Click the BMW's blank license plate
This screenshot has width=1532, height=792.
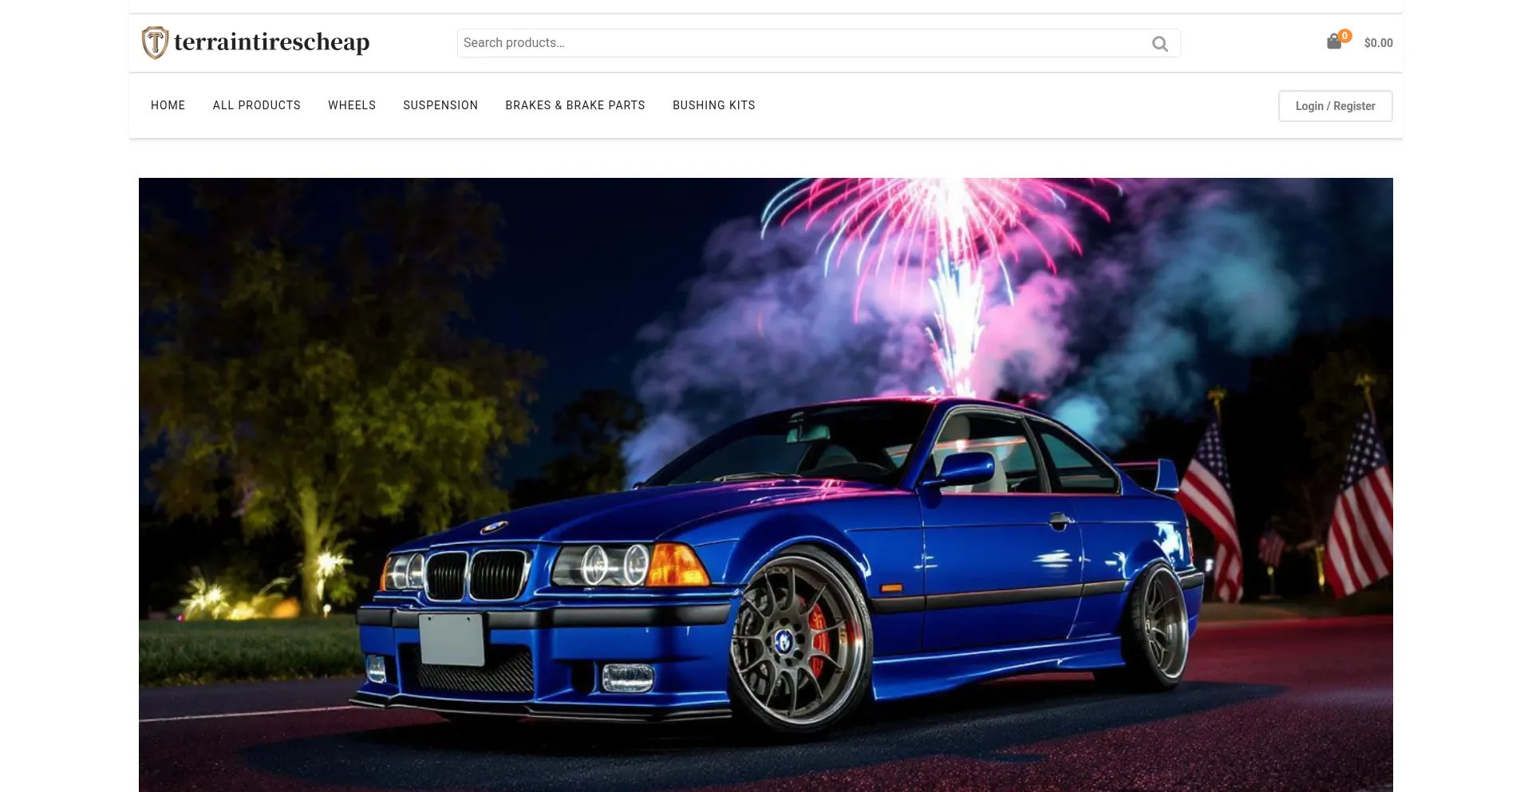click(x=452, y=639)
